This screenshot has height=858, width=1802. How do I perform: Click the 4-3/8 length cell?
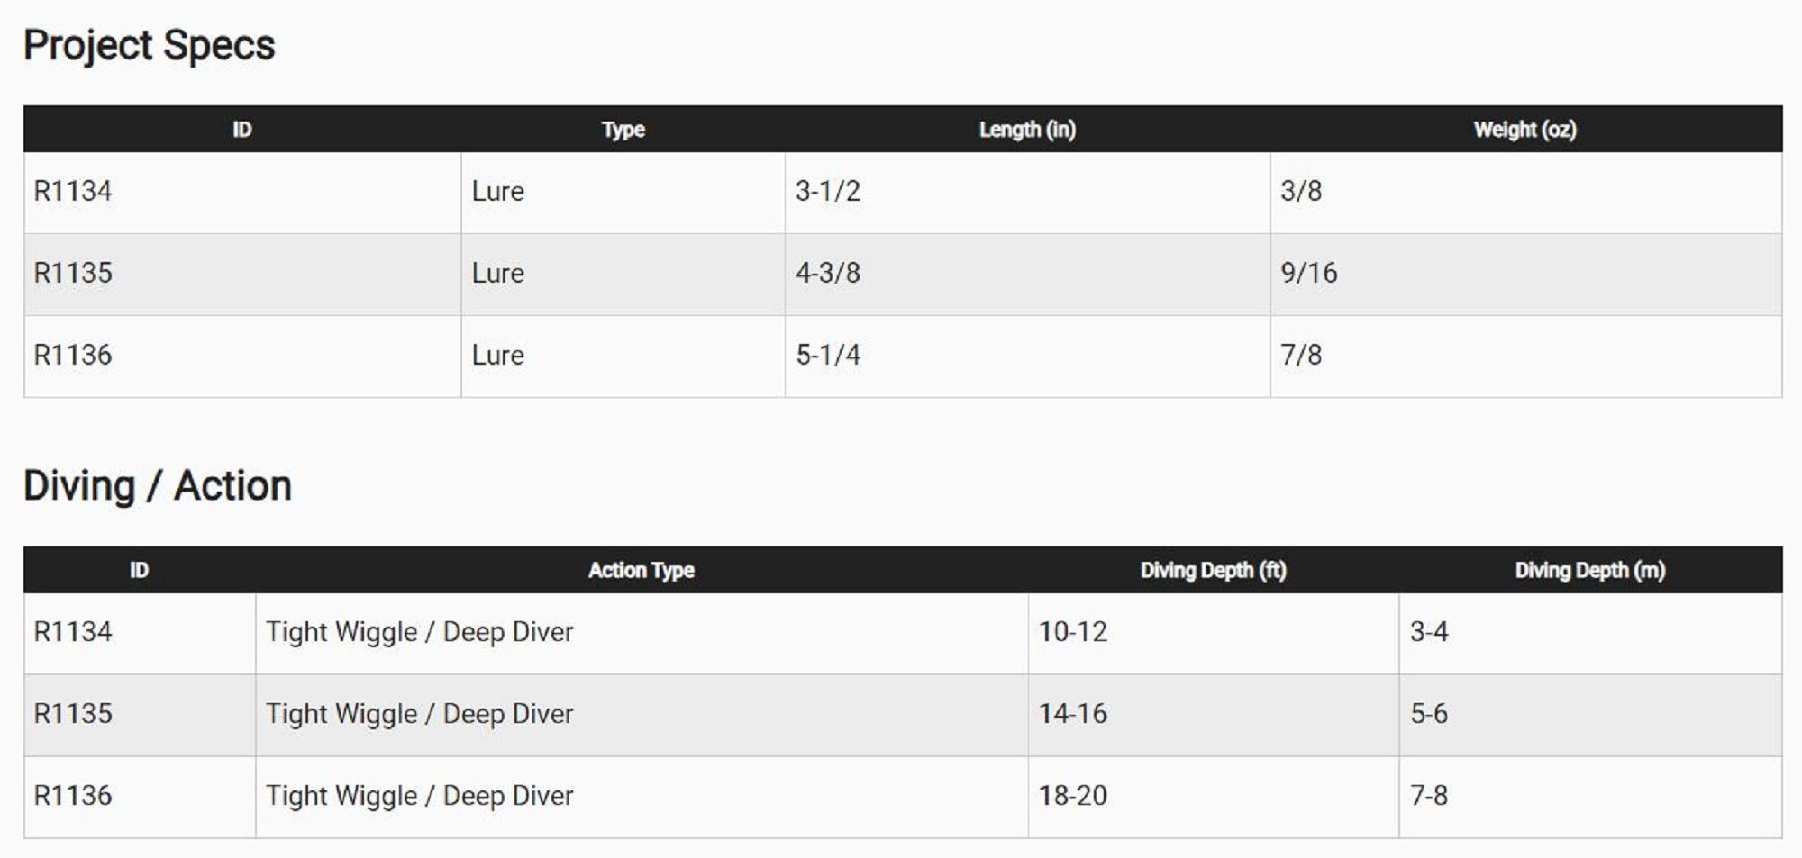(x=827, y=273)
